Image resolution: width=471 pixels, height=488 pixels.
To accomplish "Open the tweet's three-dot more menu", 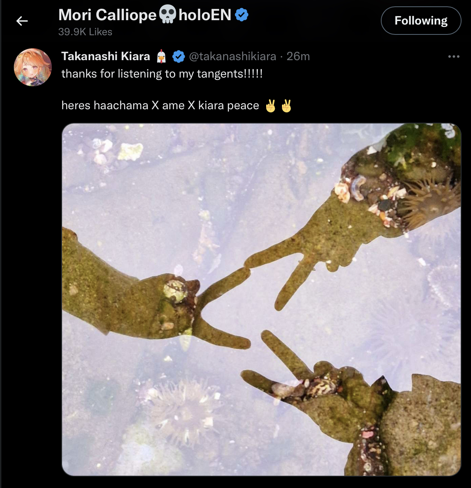I will click(454, 57).
